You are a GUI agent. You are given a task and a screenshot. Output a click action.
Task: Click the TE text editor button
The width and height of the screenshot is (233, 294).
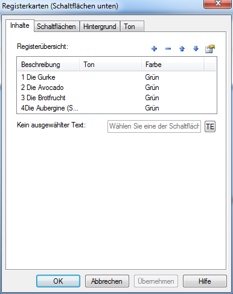(210, 126)
